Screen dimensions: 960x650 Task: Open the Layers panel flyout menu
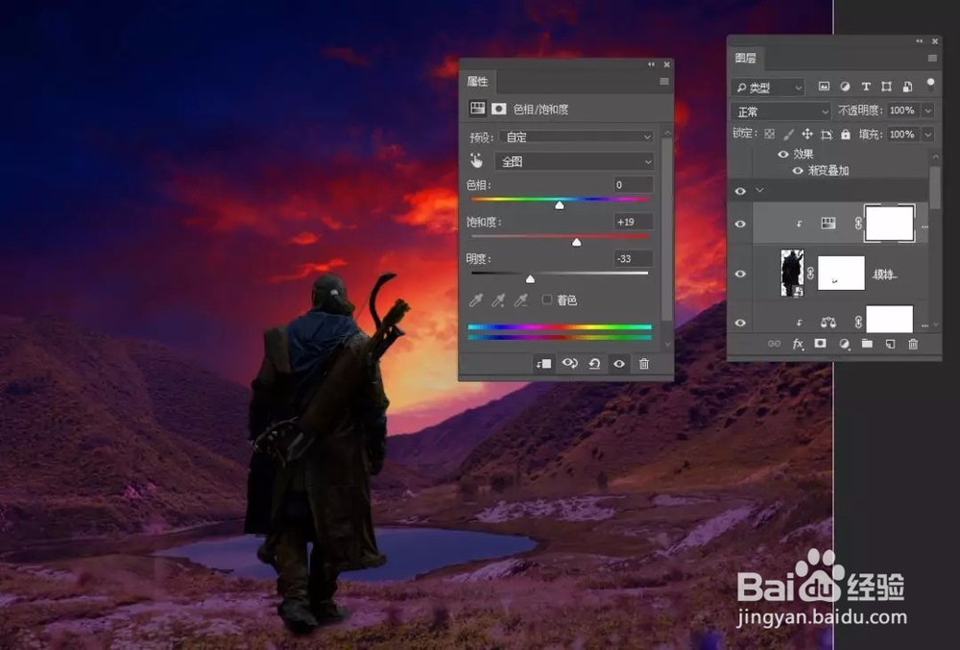[932, 59]
